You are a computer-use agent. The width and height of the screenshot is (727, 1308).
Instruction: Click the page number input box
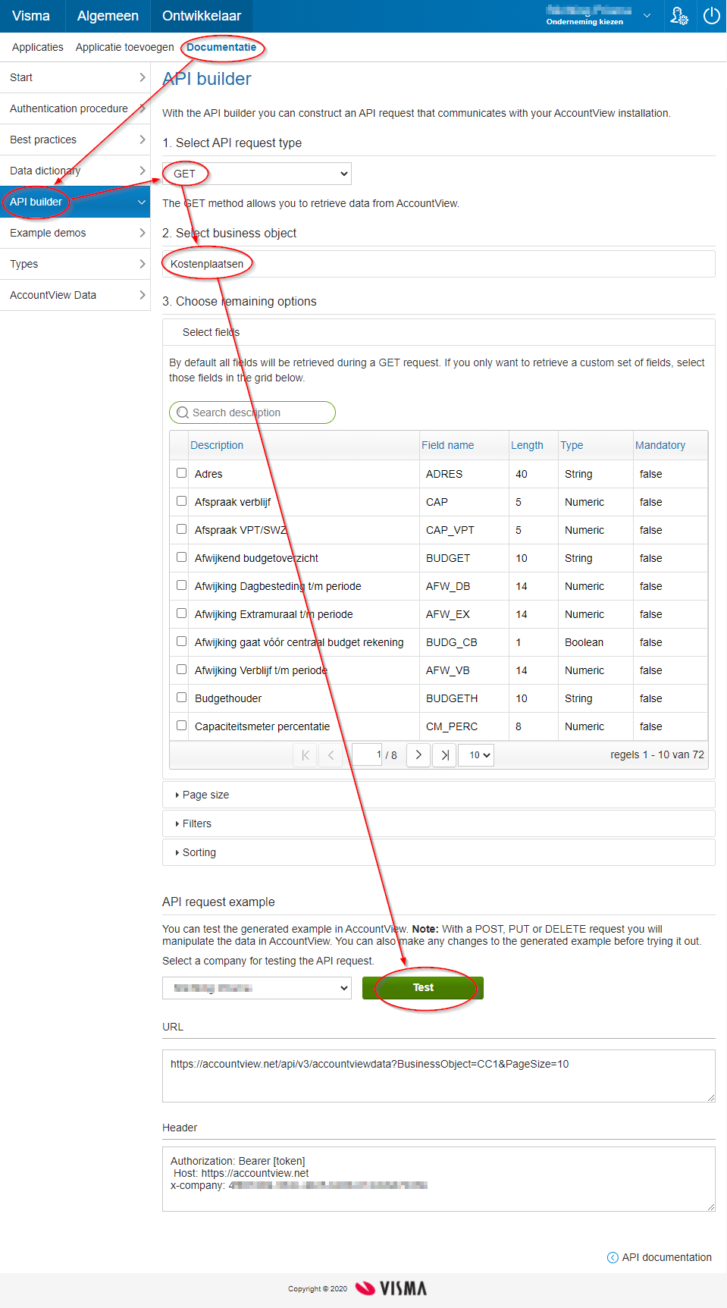[x=367, y=755]
